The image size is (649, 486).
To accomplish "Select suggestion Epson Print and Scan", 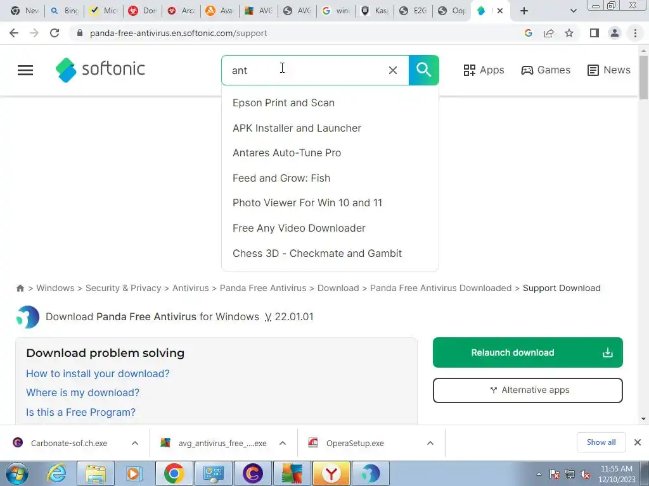I will (x=330, y=103).
